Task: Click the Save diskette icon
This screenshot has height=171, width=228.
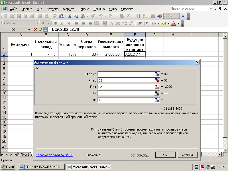Action: (19, 16)
